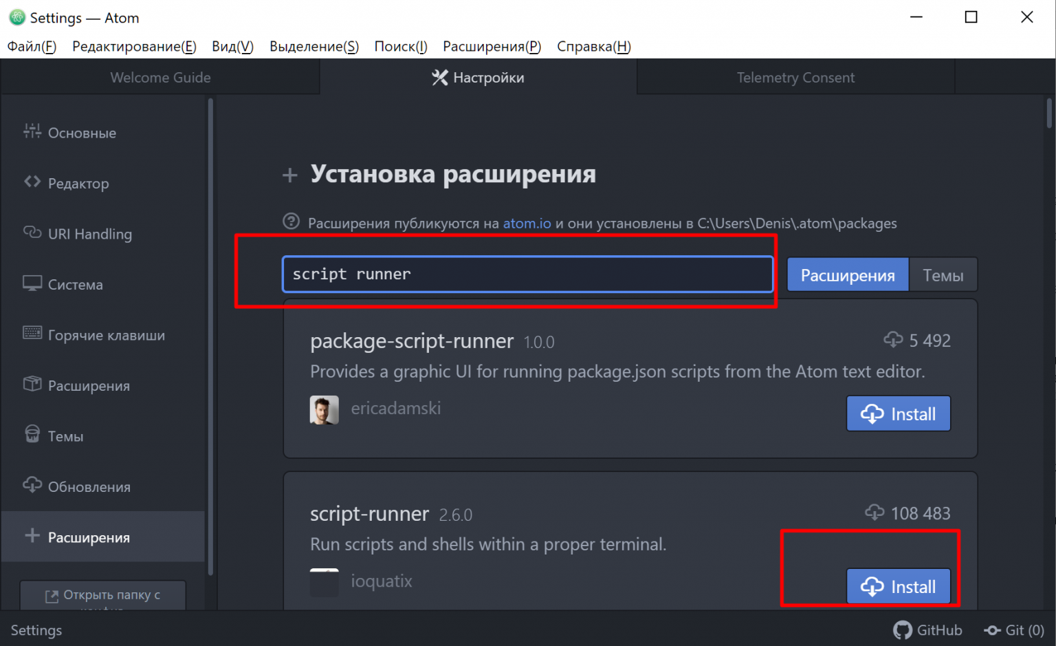
Task: Click the tools icon on Настройки tab
Action: point(440,78)
